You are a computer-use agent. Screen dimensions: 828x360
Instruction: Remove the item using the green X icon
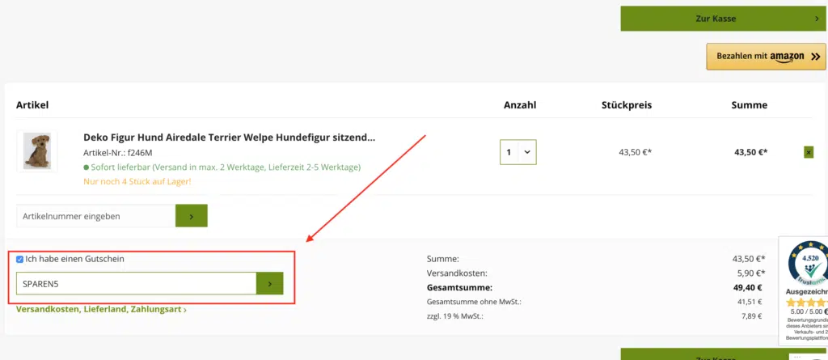[809, 151]
